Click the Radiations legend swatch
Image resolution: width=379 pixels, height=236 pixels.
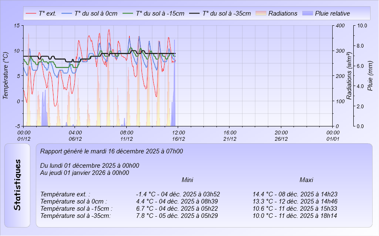(x=261, y=13)
